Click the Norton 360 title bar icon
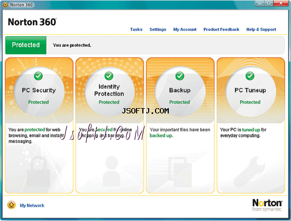The height and width of the screenshot is (221, 291). [x=5, y=5]
